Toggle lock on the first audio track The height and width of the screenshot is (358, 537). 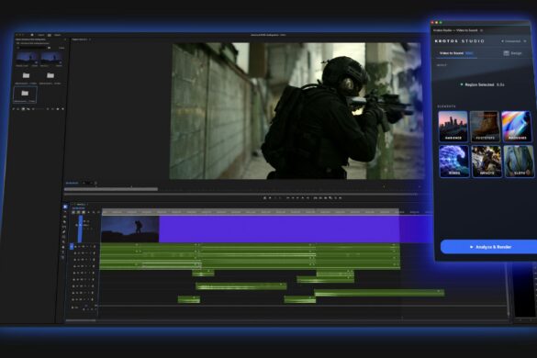click(75, 247)
